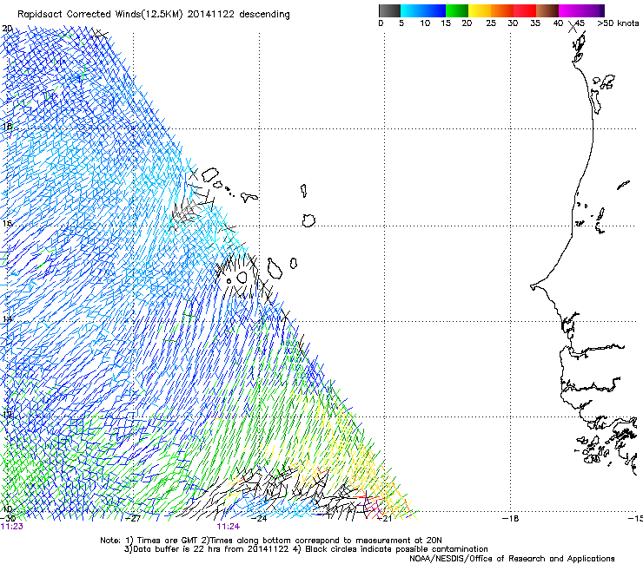This screenshot has height=564, width=643.
Task: Click the "25" label under the color bar
Action: click(x=491, y=23)
